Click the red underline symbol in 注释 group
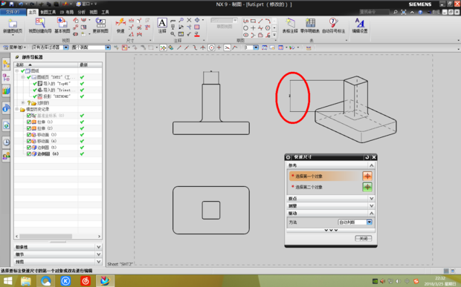Image resolution: width=461 pixels, height=287 pixels. pyautogui.click(x=197, y=35)
